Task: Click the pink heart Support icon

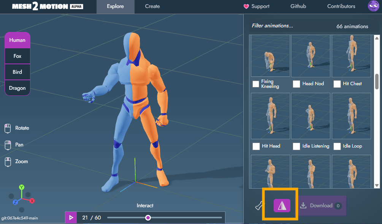Action: (x=246, y=6)
